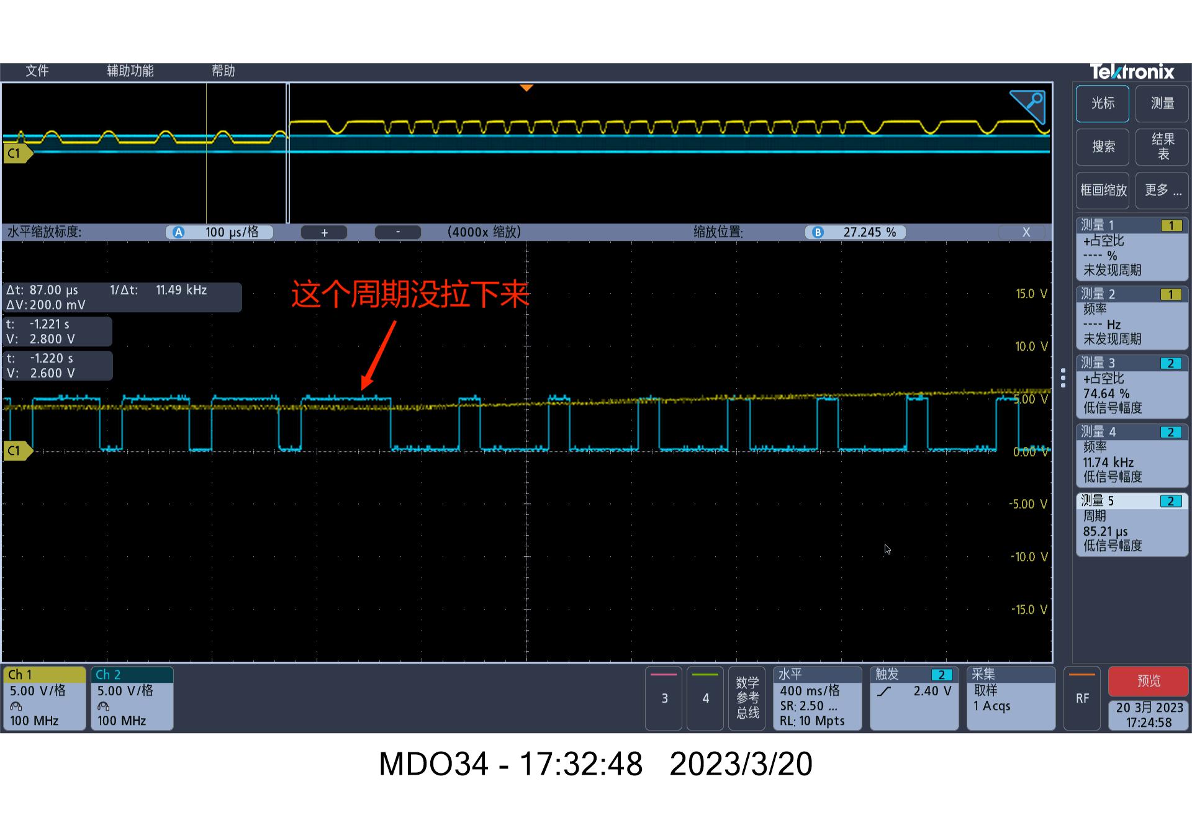This screenshot has width=1192, height=838.
Task: Select the 光标 cursors button
Action: pyautogui.click(x=1103, y=104)
